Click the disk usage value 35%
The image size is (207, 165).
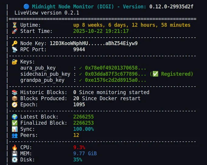coord(78,159)
